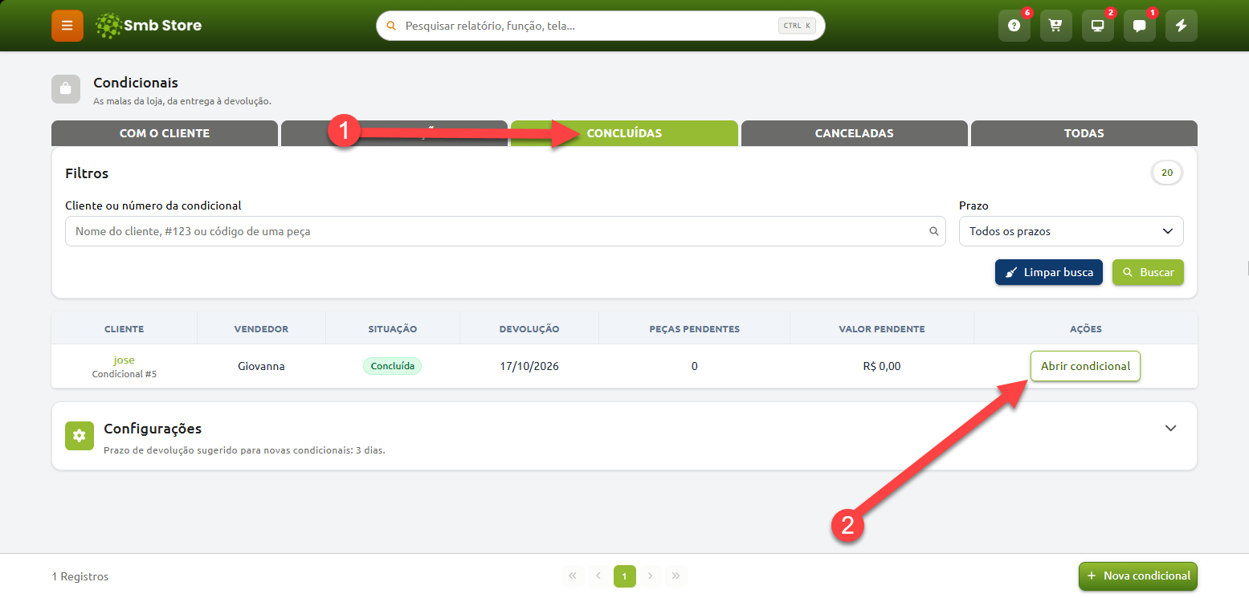Open the hamburger menu button

pyautogui.click(x=67, y=26)
